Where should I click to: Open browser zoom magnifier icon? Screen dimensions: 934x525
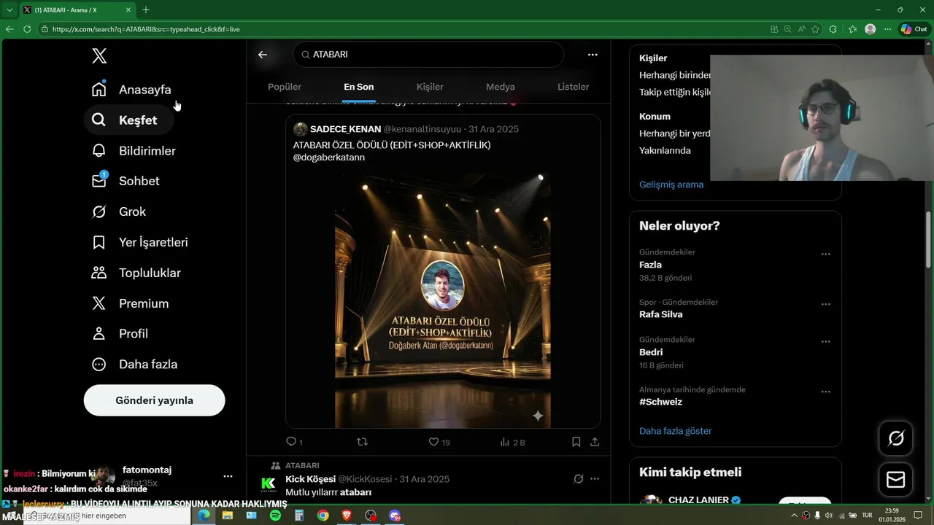tap(788, 29)
